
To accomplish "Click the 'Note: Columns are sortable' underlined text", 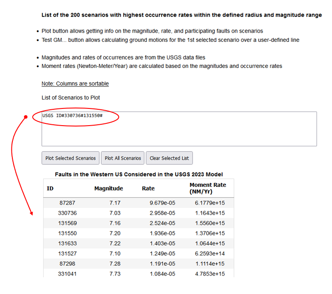I will 75,84.
